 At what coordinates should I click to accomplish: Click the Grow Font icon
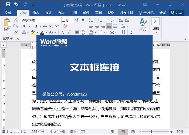pos(63,32)
